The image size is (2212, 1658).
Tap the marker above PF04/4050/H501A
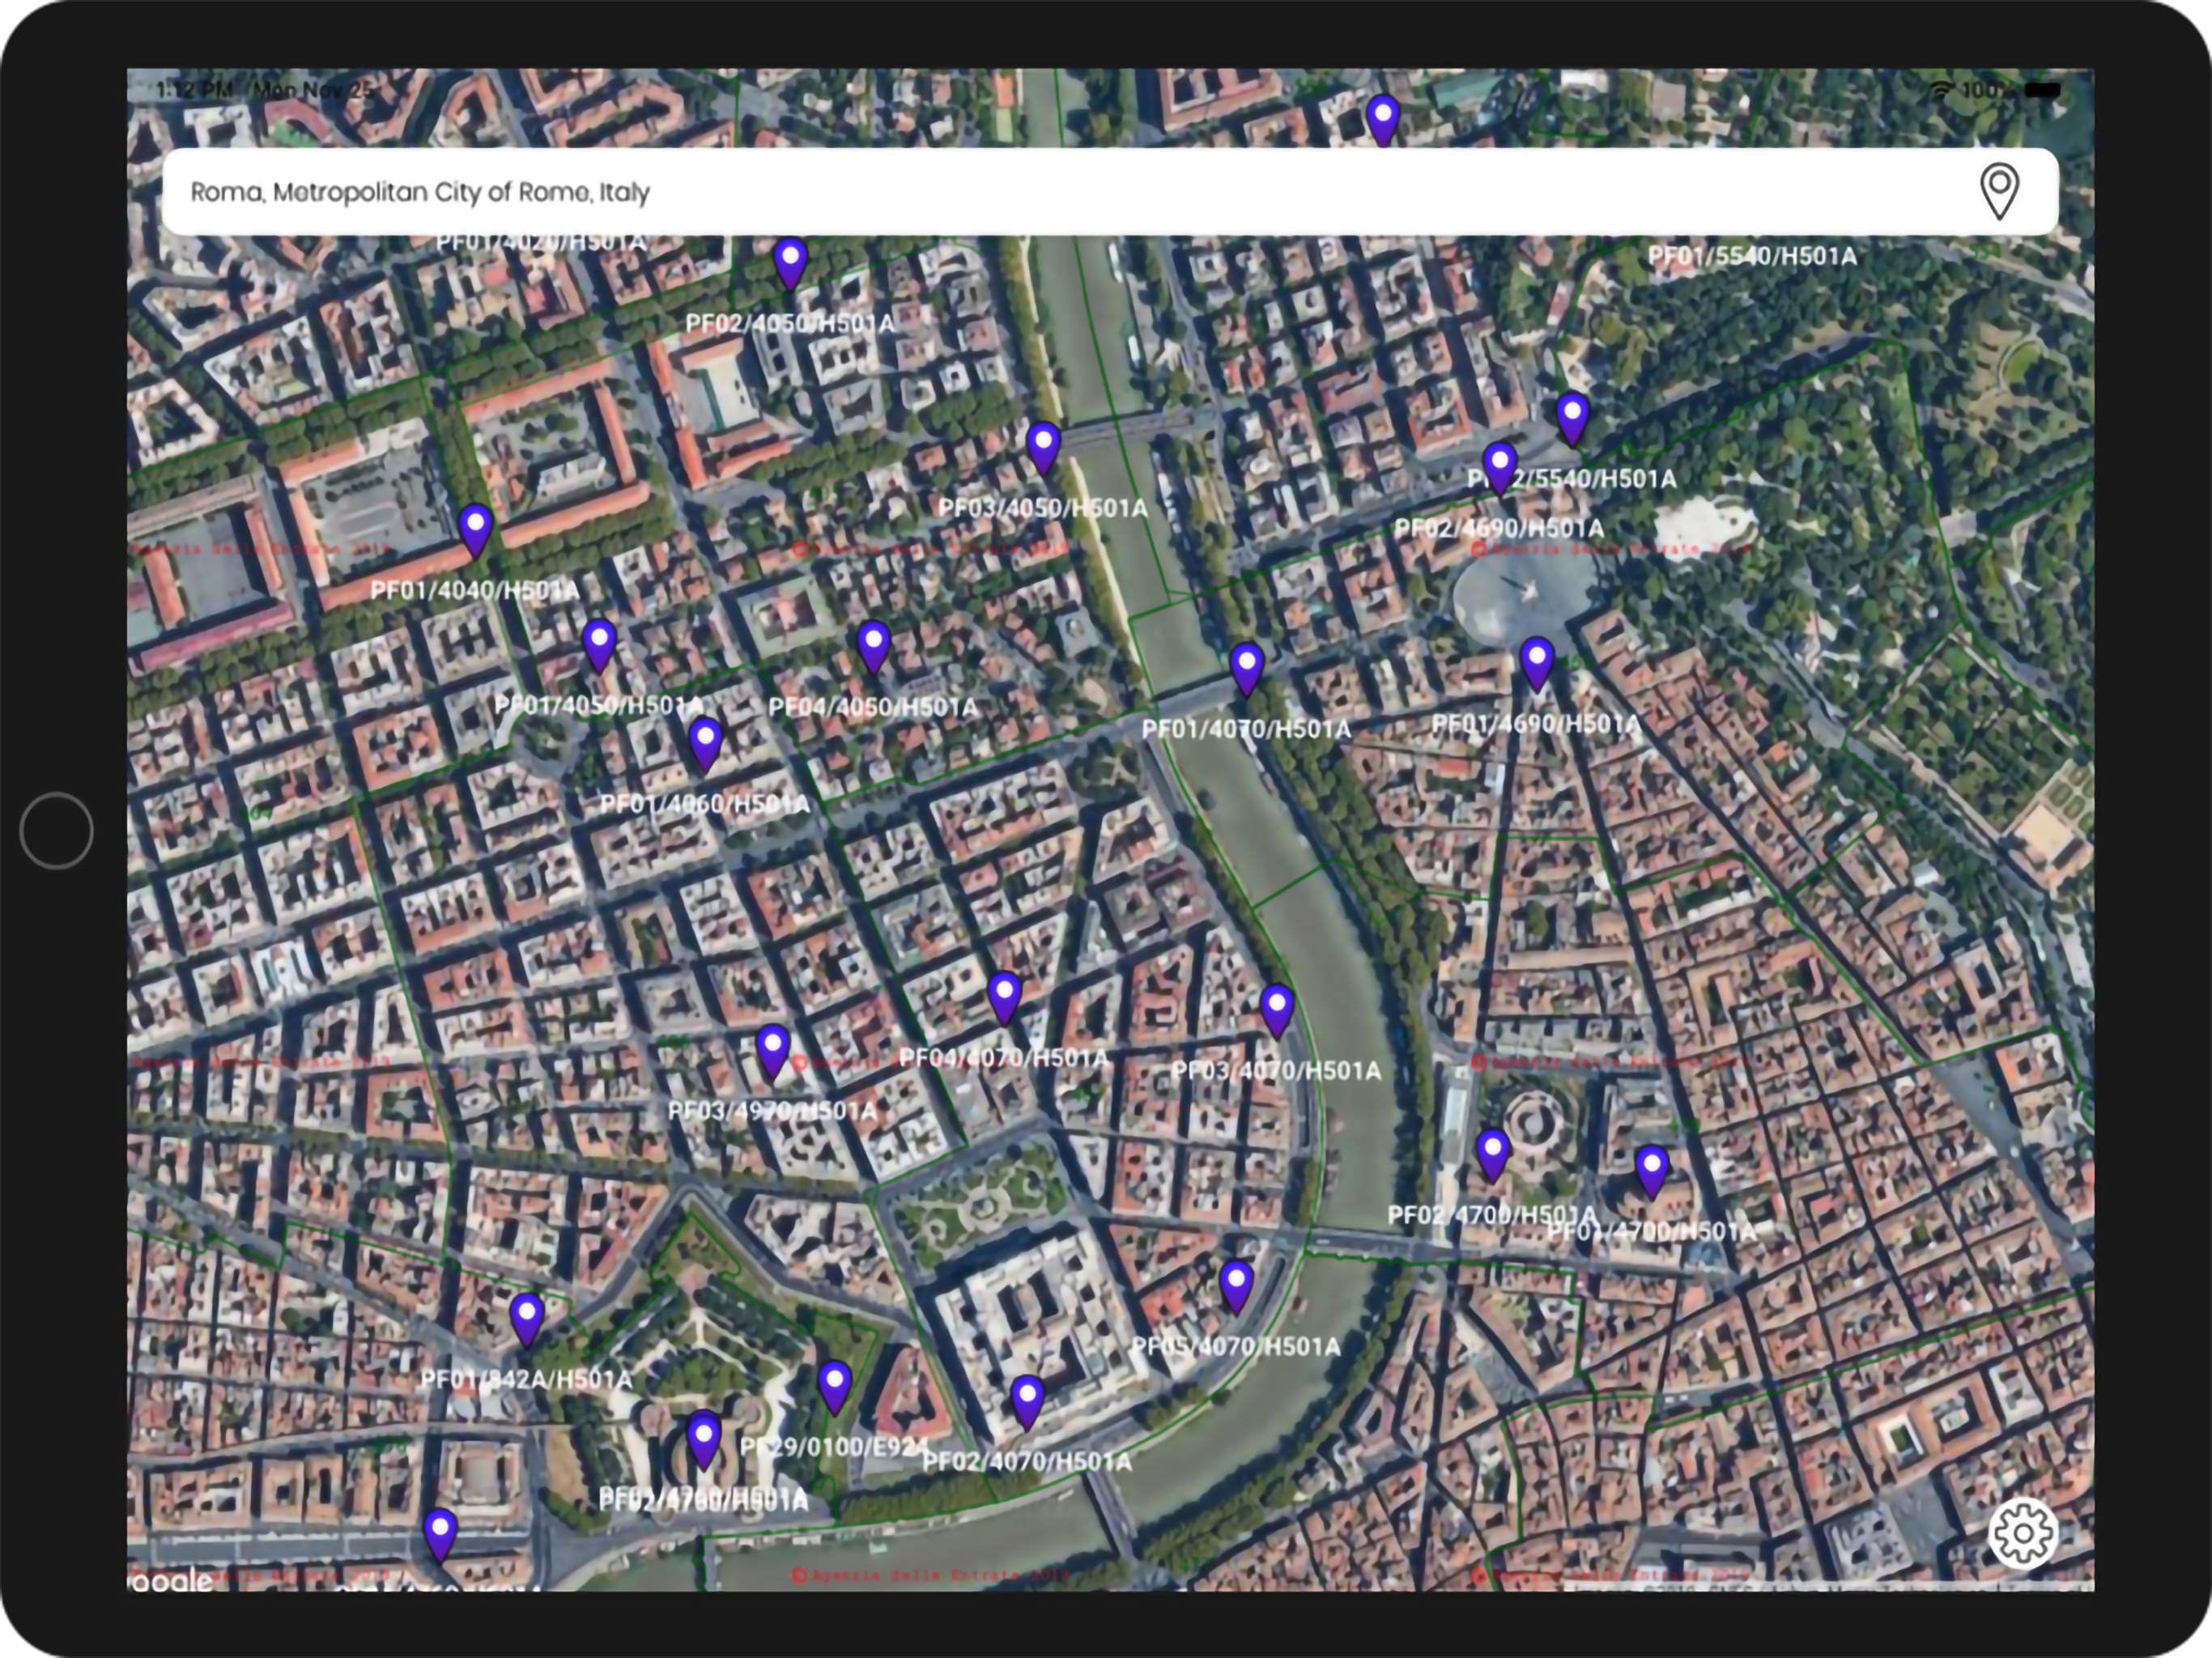(x=873, y=644)
